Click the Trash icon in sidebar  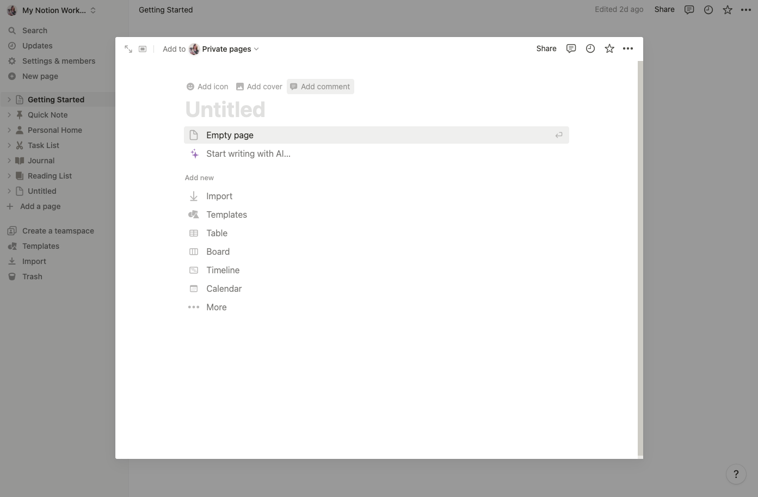click(12, 277)
